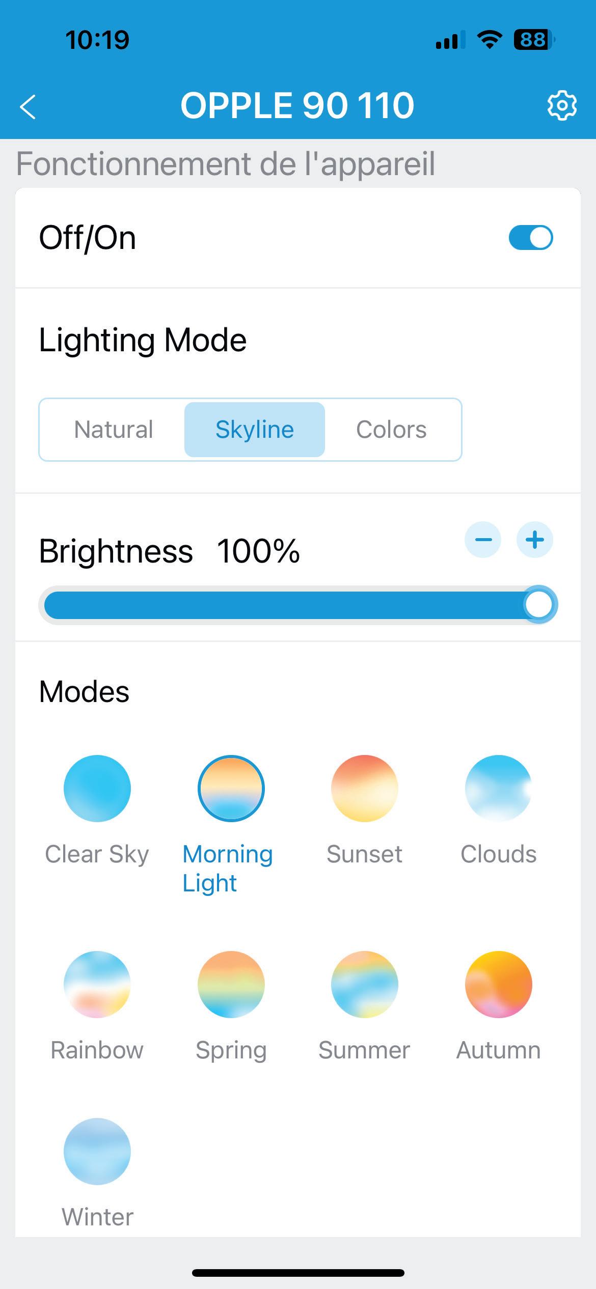Activate the Autumn mode icon
Image resolution: width=596 pixels, height=1289 pixels.
[498, 985]
